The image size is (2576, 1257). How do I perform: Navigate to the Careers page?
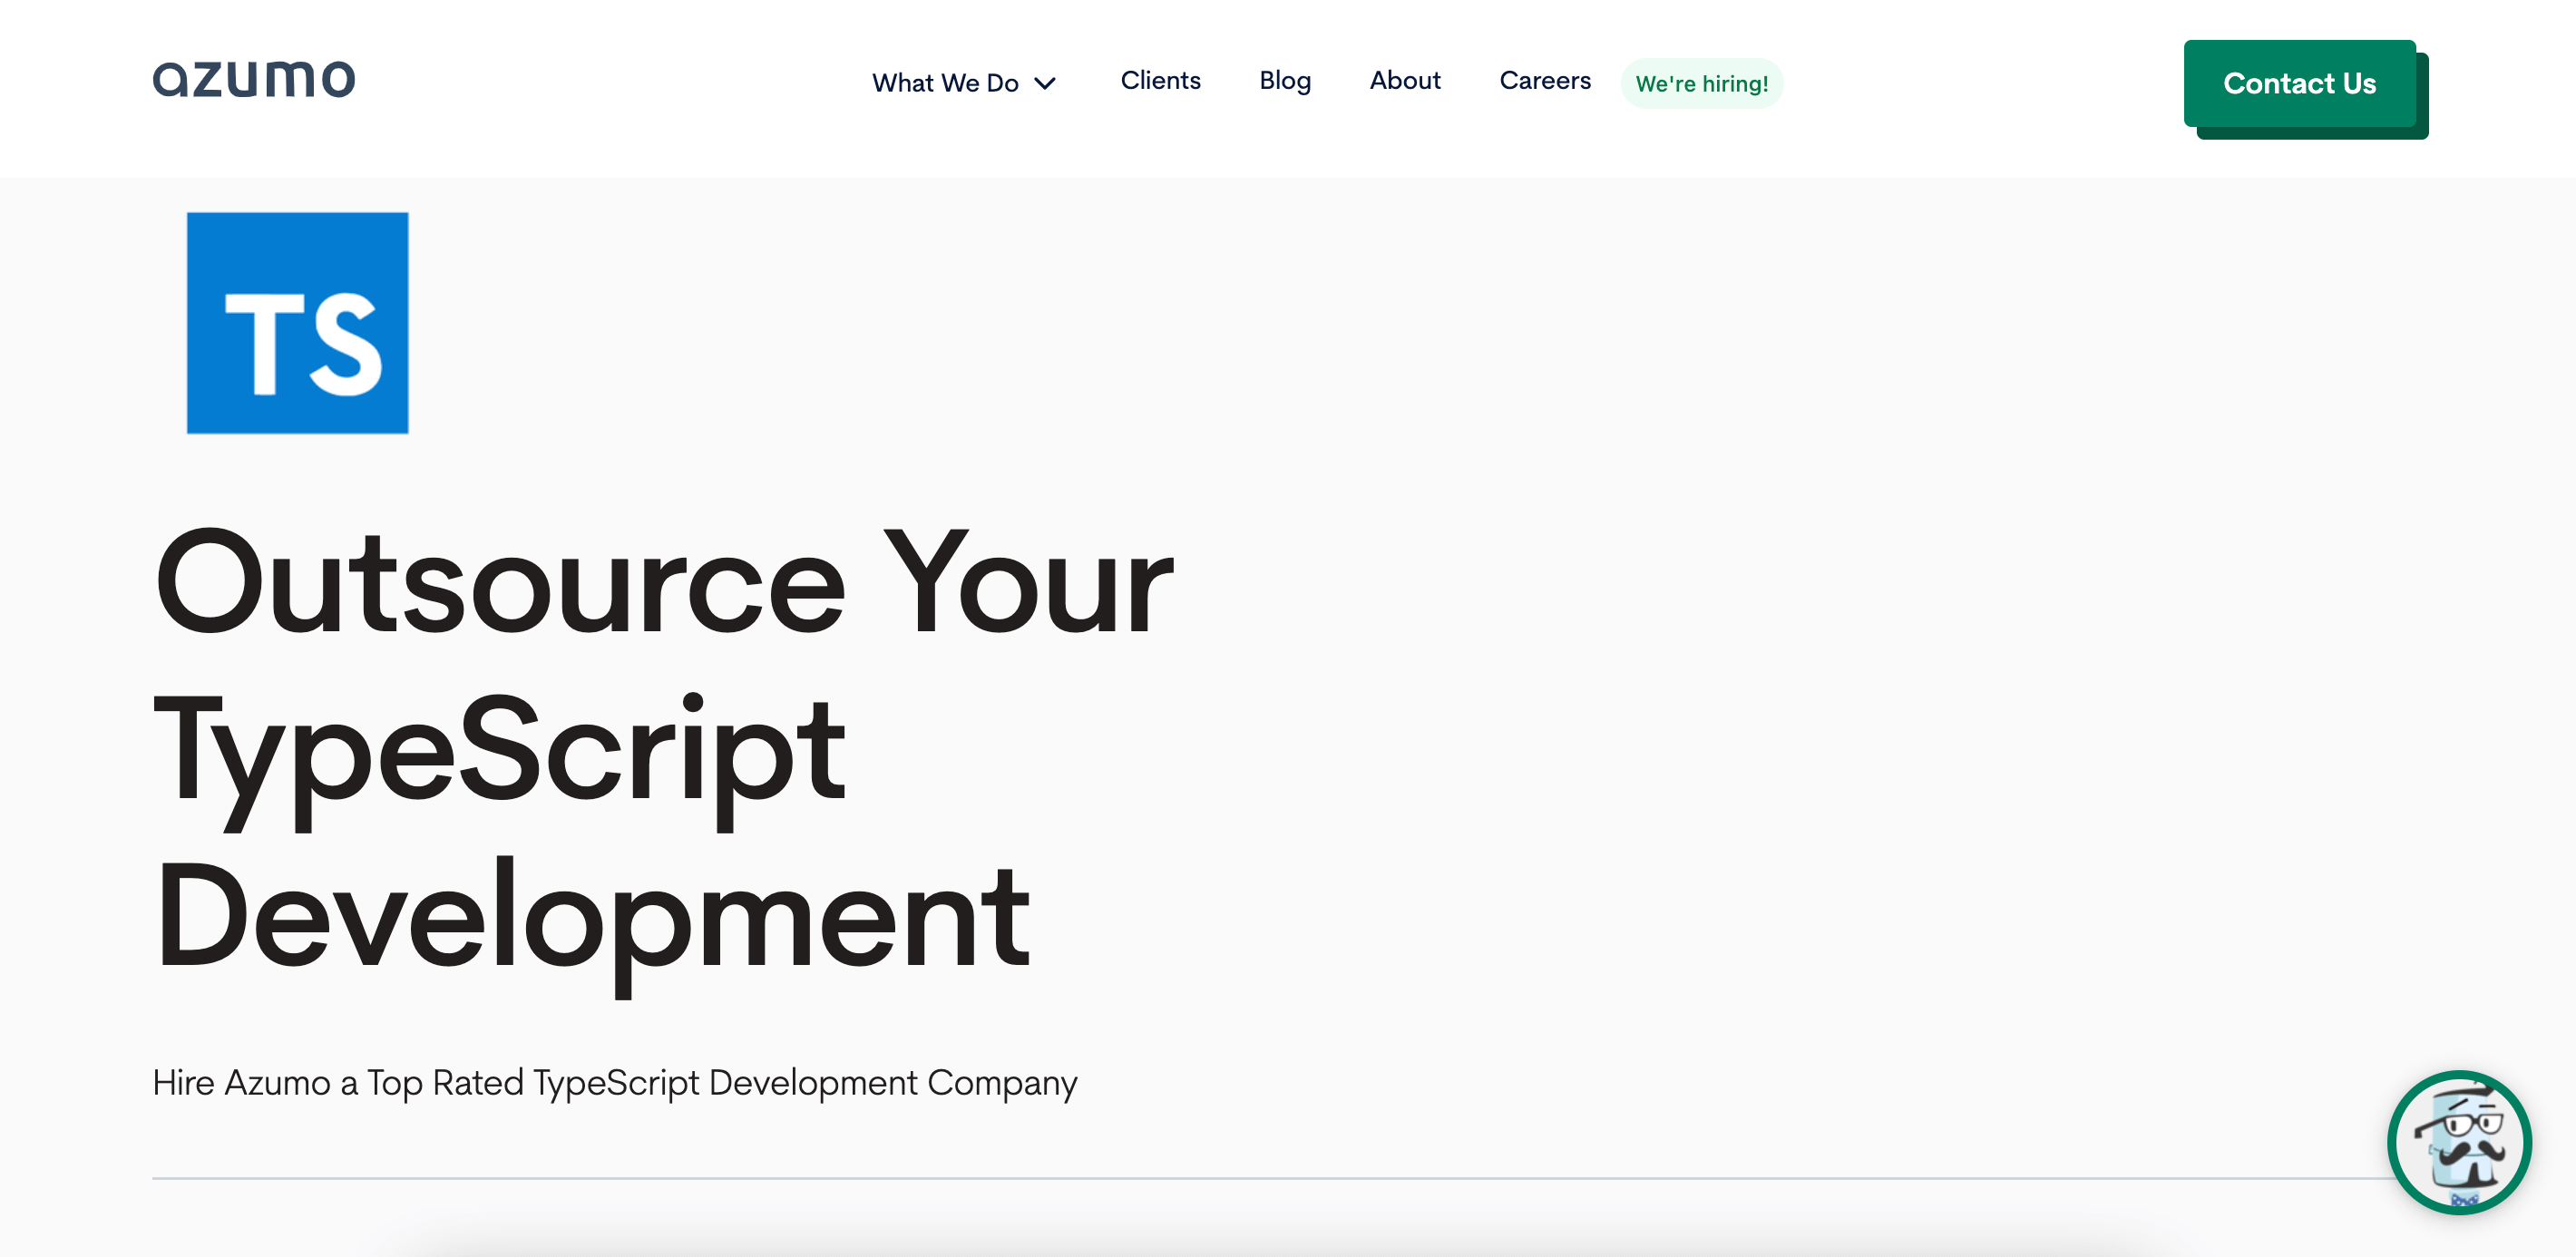click(x=1545, y=81)
